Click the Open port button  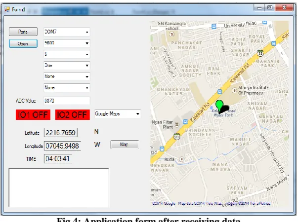23,43
